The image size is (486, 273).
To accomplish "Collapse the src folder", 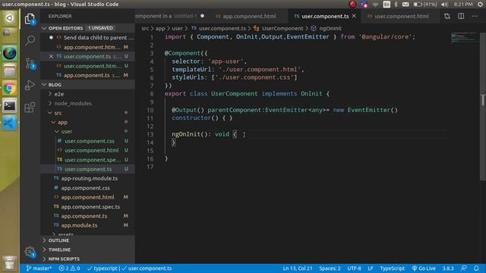I will pos(58,113).
